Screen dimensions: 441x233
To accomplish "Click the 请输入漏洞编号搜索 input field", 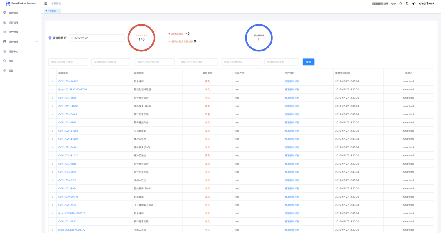I will pyautogui.click(x=68, y=62).
